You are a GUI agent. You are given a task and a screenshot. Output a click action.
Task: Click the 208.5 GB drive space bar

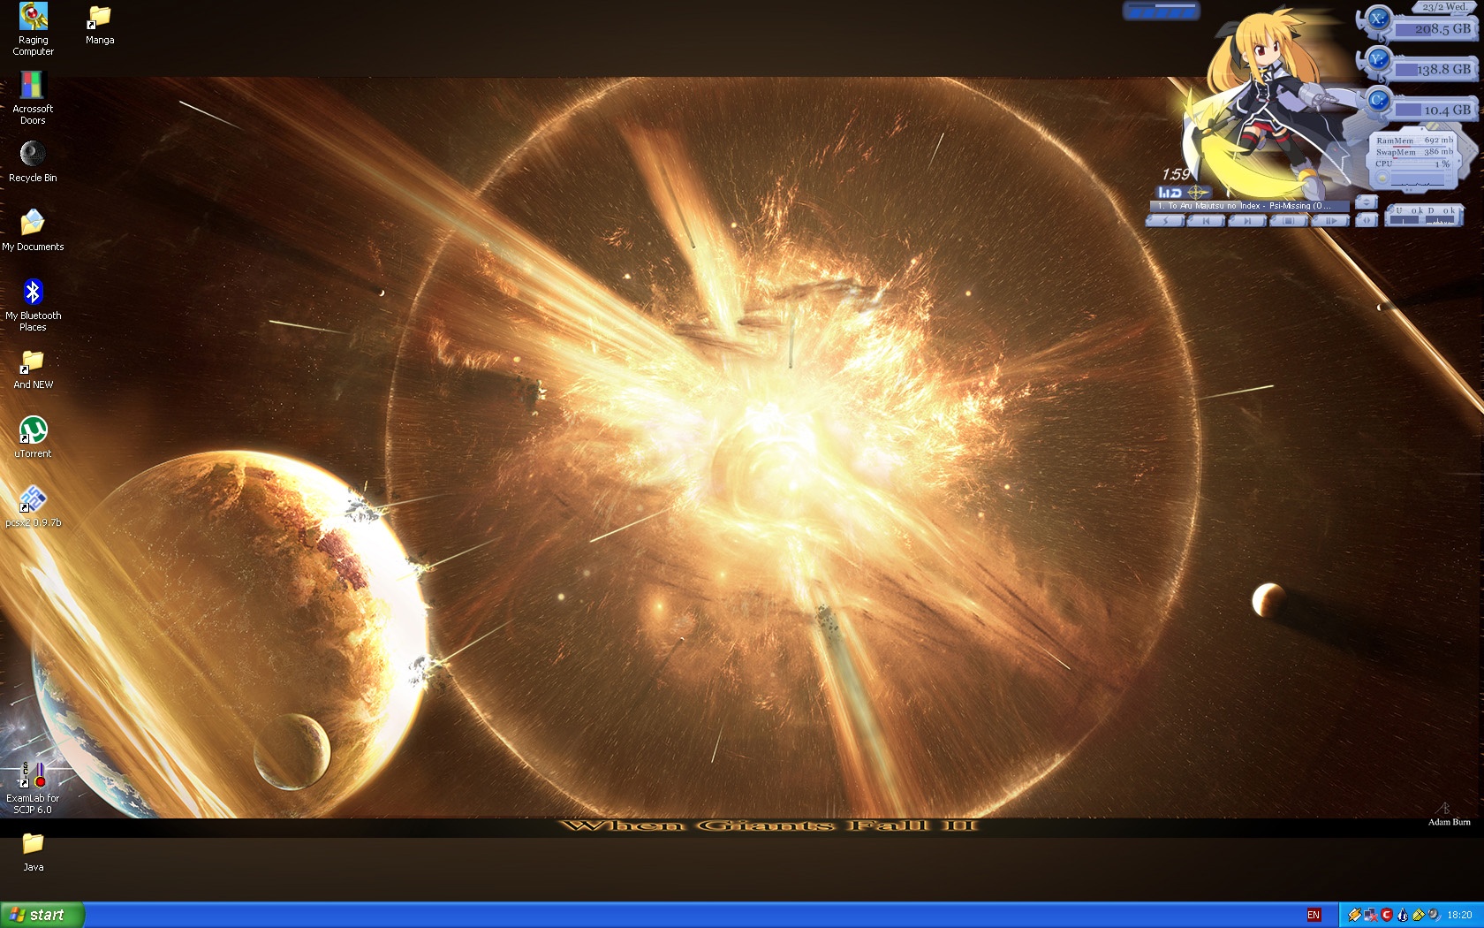(x=1434, y=29)
